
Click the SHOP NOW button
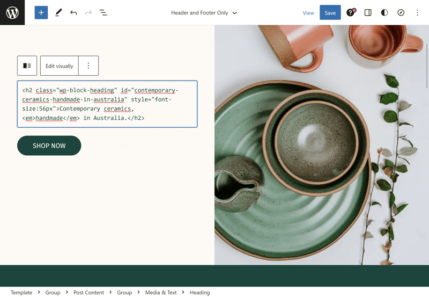(x=49, y=146)
